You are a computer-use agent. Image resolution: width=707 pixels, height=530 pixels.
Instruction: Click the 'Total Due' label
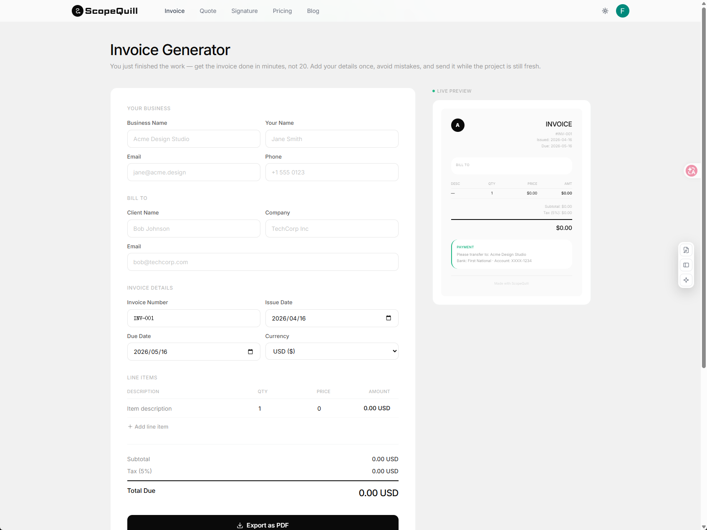[141, 491]
